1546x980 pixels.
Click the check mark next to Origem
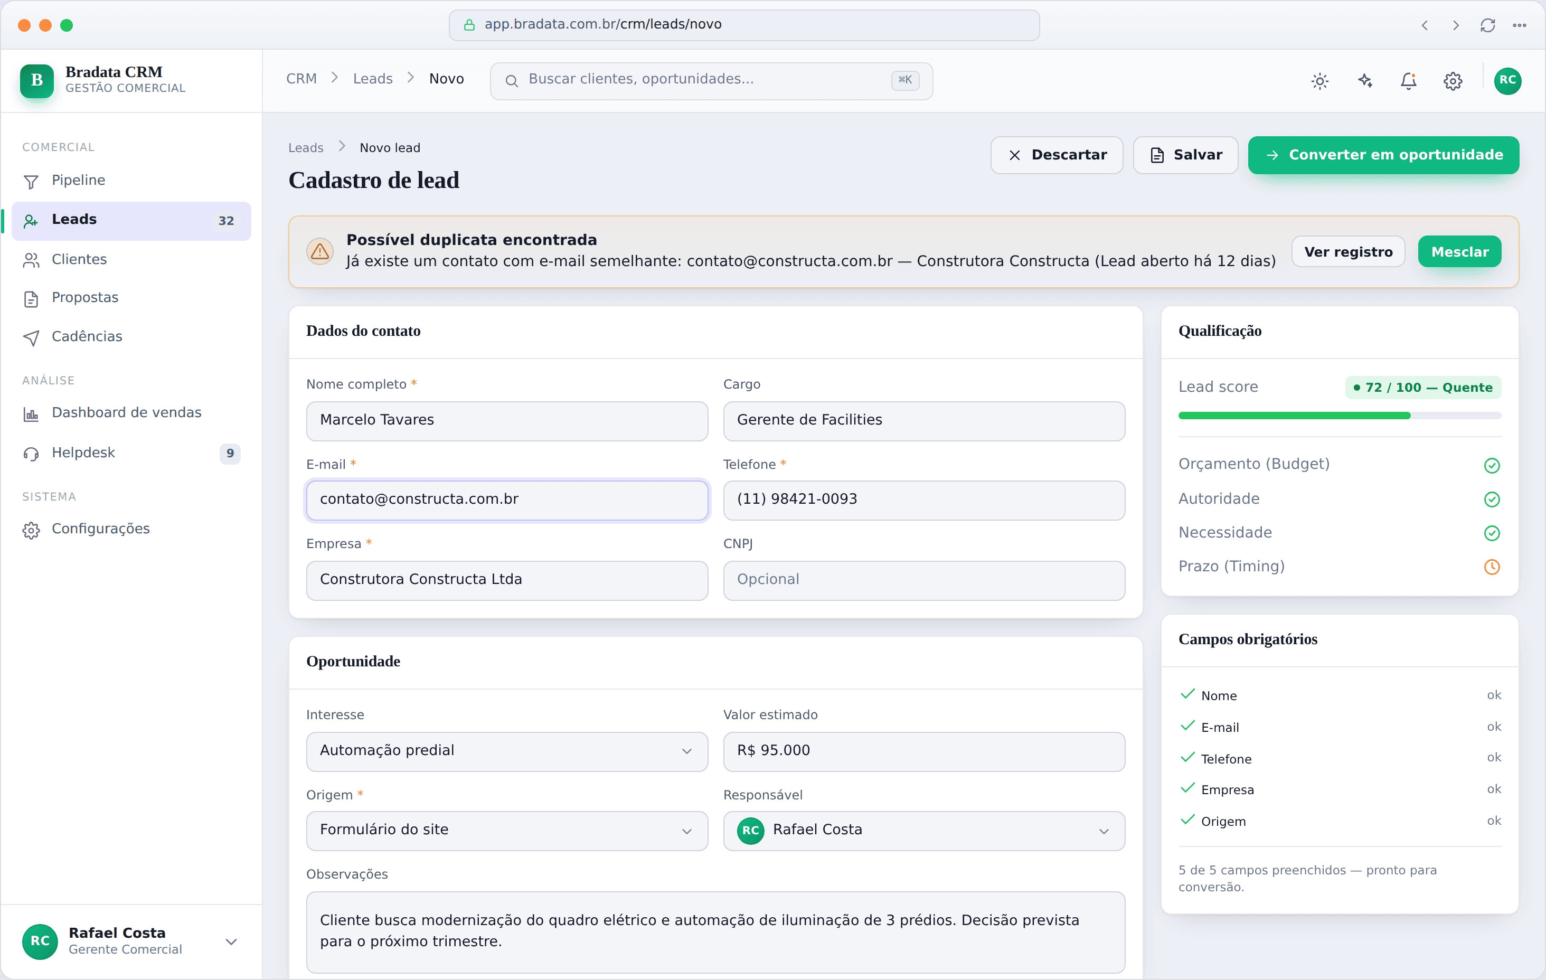pos(1187,820)
